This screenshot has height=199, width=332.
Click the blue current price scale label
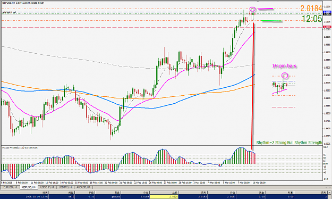(327, 12)
